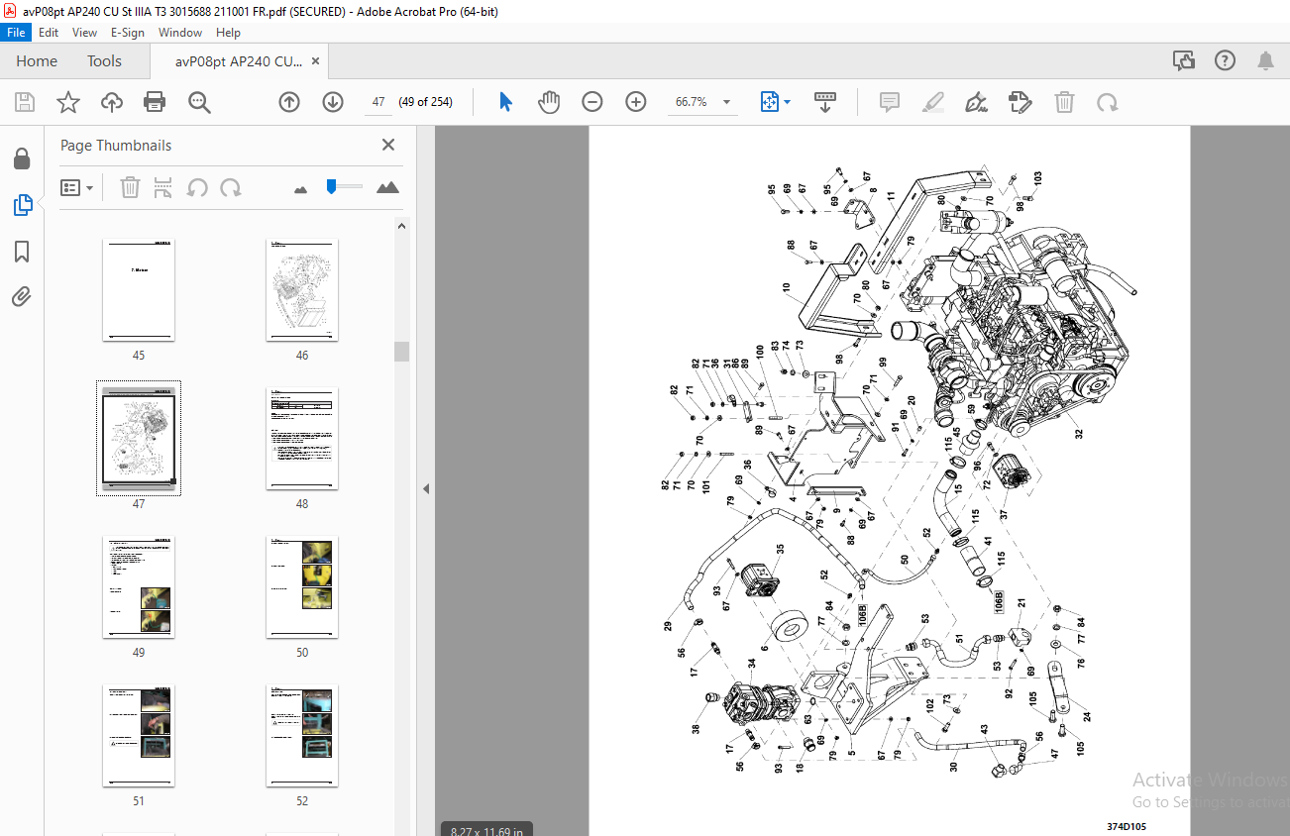Viewport: 1290px width, 836px height.
Task: Zoom out with the minus icon
Action: 592,102
